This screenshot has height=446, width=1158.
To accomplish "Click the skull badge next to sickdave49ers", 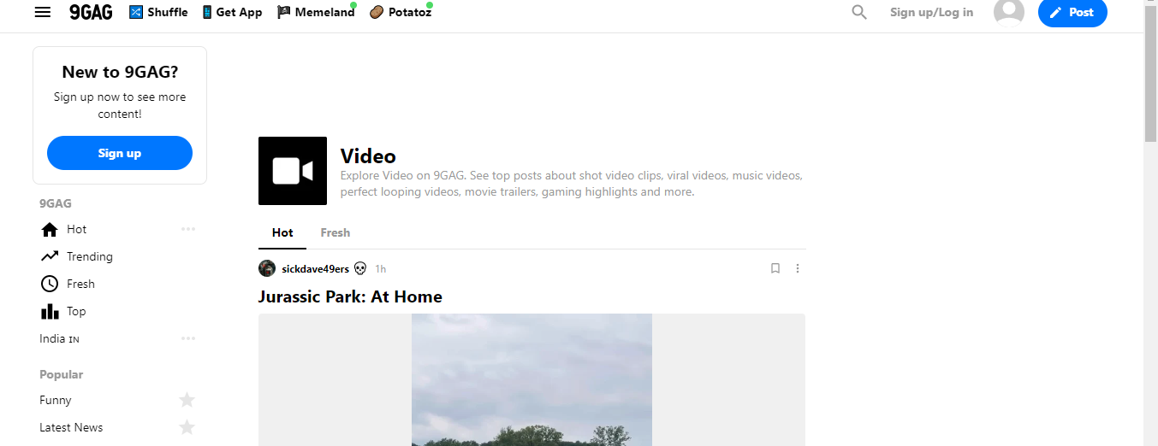I will tap(360, 268).
